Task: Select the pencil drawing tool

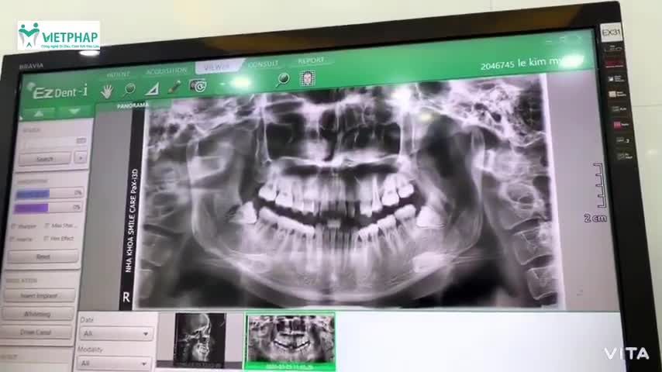Action: pos(174,87)
